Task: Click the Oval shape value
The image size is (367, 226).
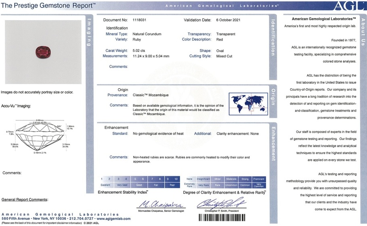Action: pos(220,51)
